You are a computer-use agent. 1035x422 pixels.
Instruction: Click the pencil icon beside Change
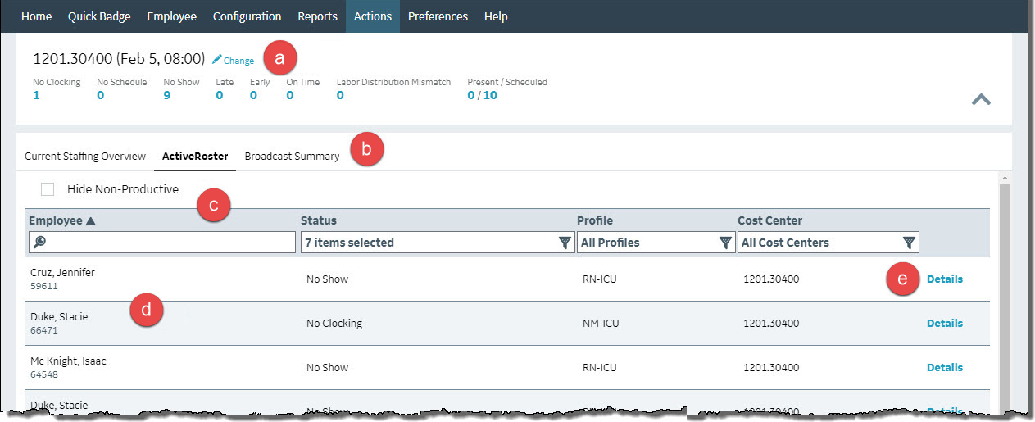pyautogui.click(x=217, y=60)
